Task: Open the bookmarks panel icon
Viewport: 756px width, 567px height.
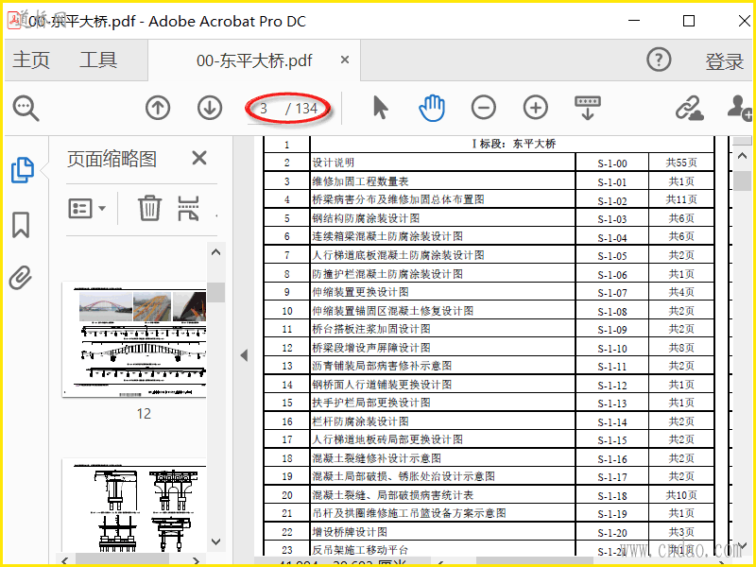Action: point(21,225)
